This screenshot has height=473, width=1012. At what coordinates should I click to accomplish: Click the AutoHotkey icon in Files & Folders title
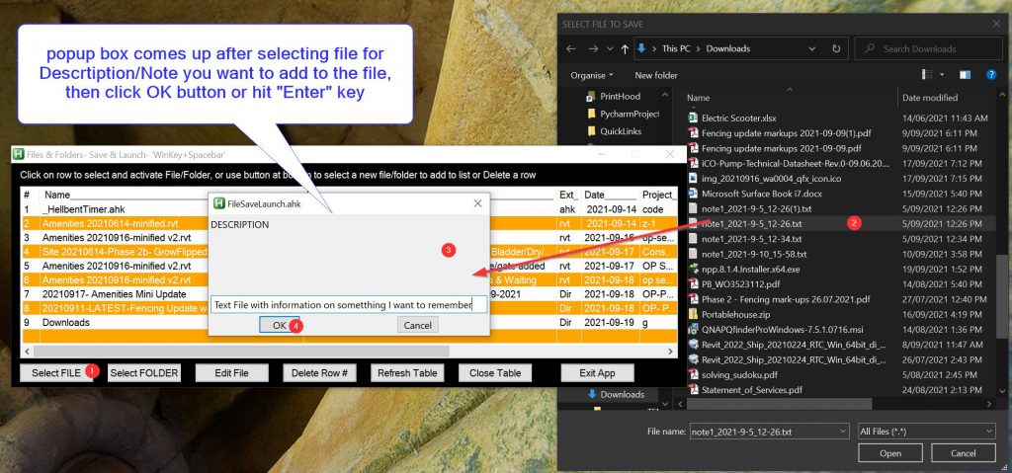[19, 154]
